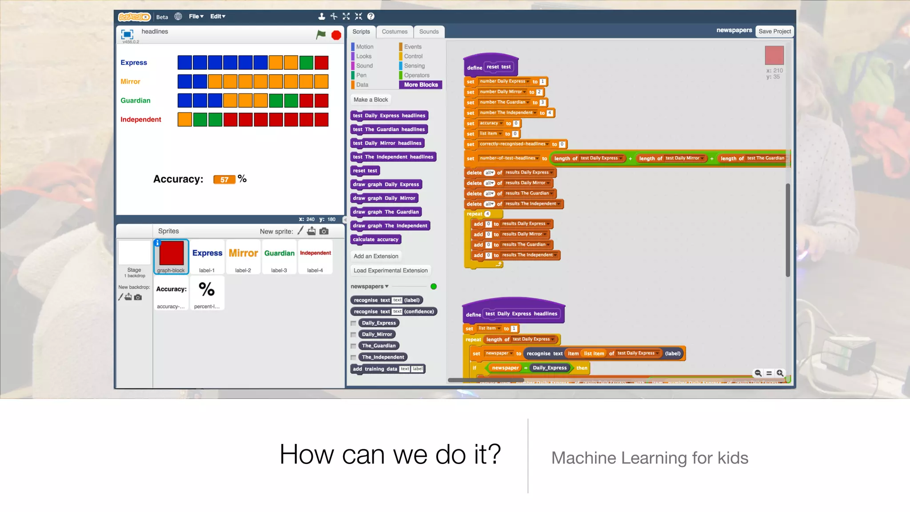Select the Delete scissors tool
The width and height of the screenshot is (910, 512).
coord(334,16)
